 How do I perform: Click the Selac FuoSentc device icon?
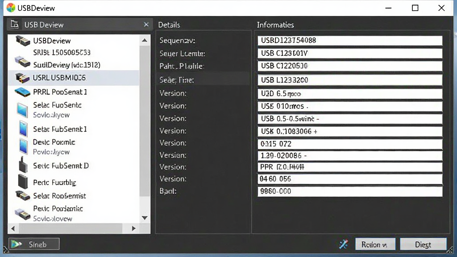22,110
